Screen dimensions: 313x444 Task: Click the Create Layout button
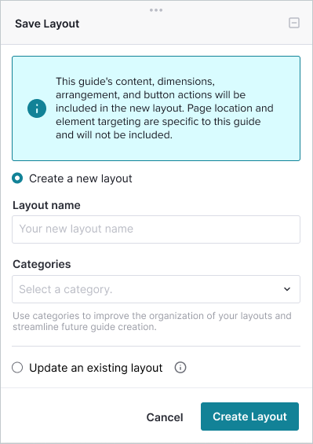click(x=249, y=416)
